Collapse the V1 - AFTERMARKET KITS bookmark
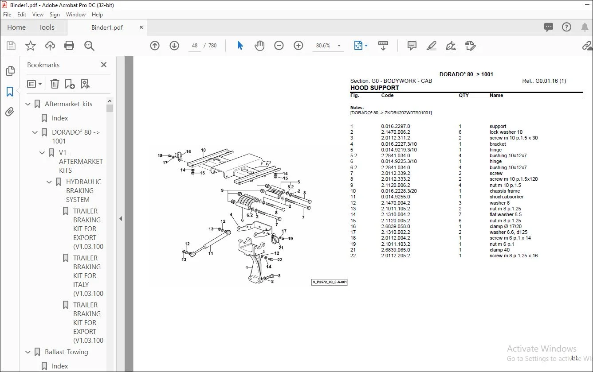 (43, 153)
